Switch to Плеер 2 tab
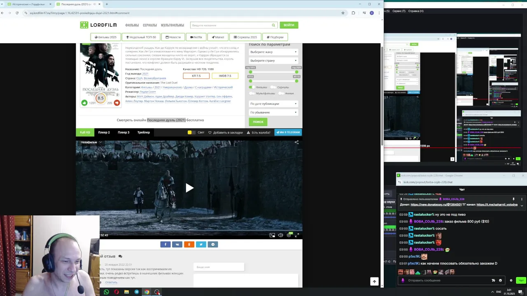The image size is (527, 296). 104,132
